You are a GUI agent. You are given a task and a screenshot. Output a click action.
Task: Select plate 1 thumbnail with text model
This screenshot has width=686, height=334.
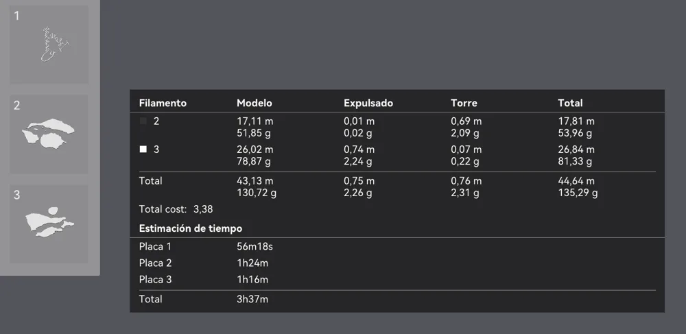click(x=49, y=45)
